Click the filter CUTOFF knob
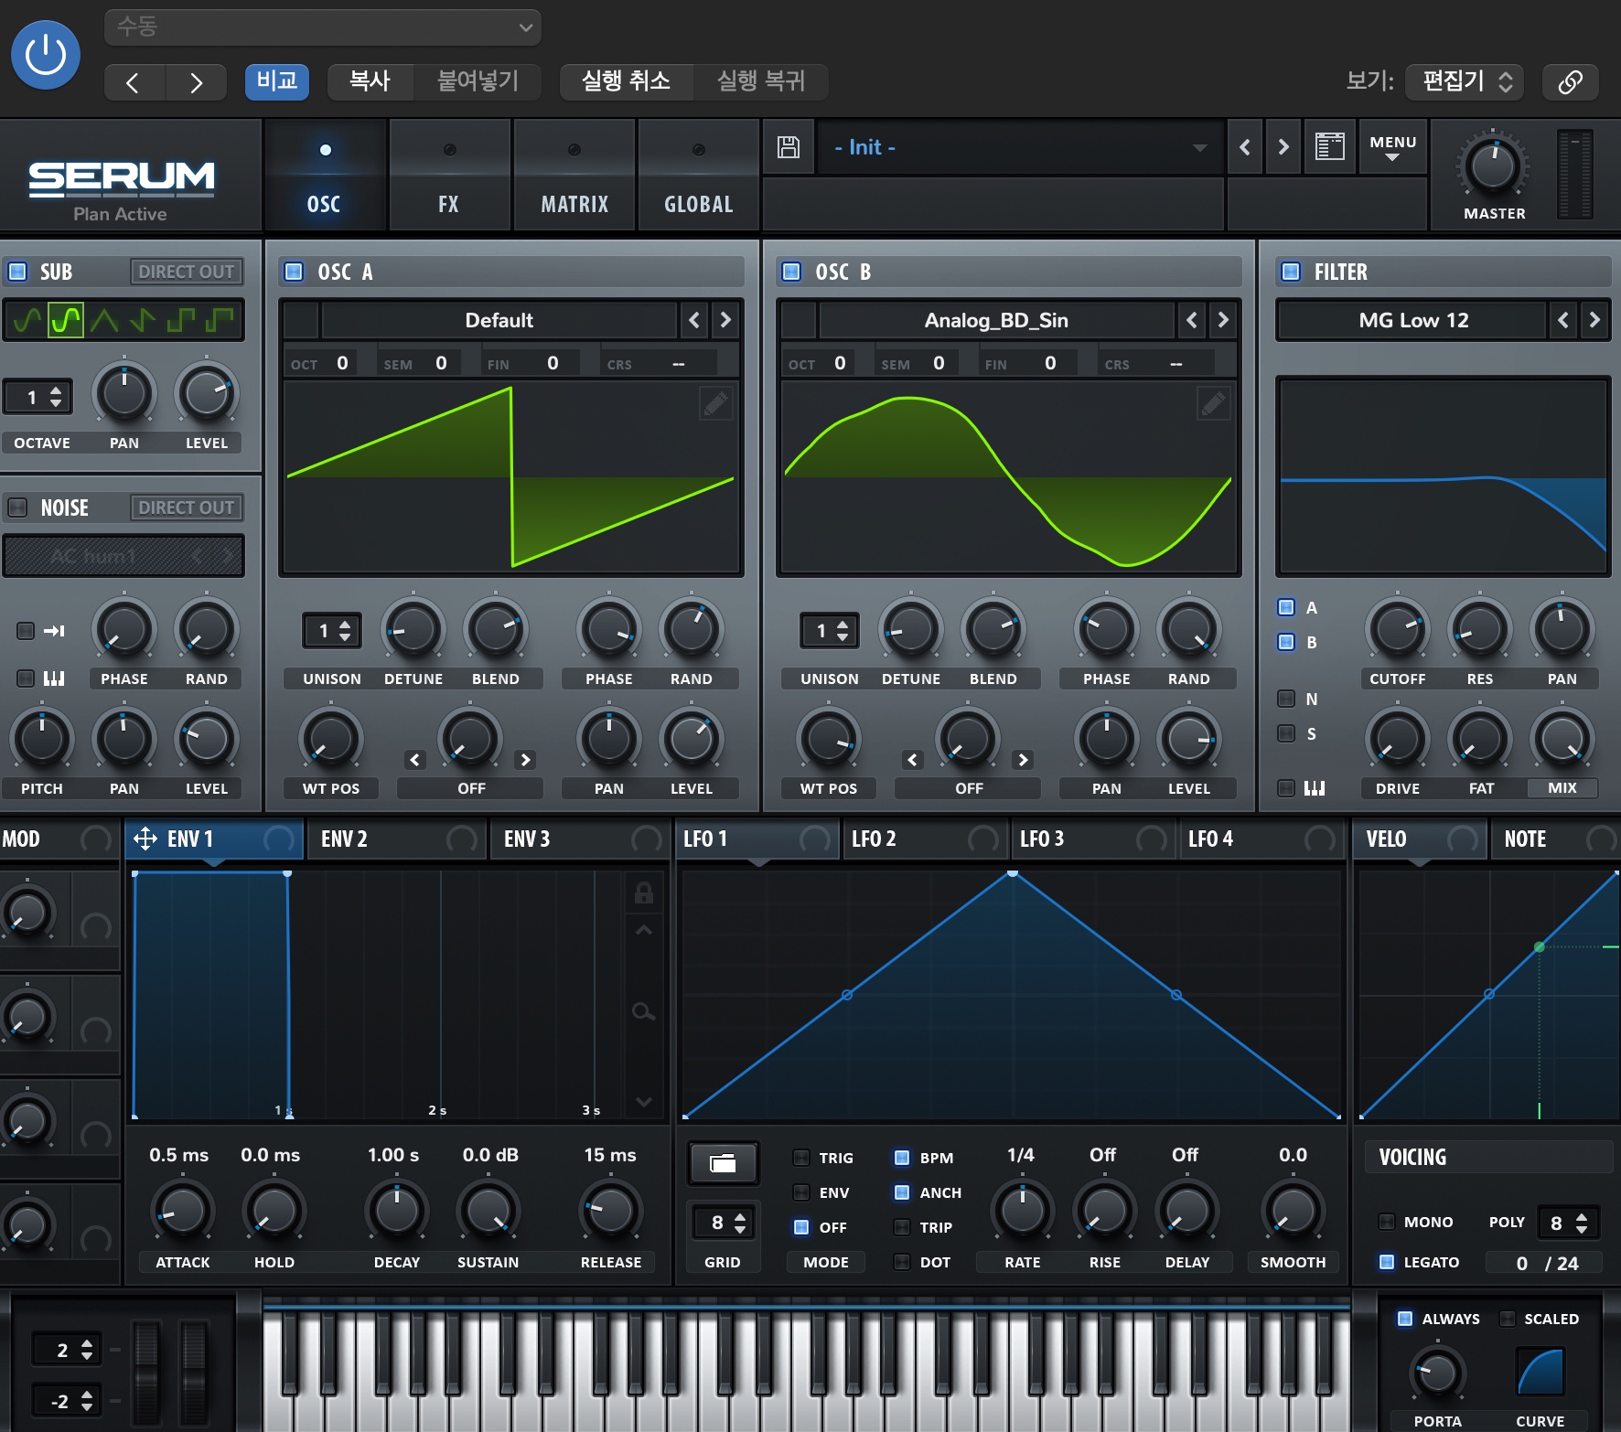The image size is (1621, 1432). [1397, 629]
